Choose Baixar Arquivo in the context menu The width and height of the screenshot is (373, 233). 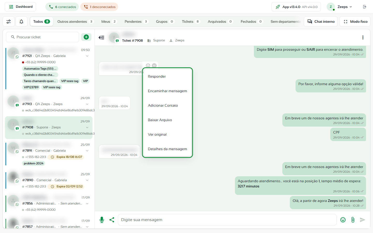click(167, 120)
